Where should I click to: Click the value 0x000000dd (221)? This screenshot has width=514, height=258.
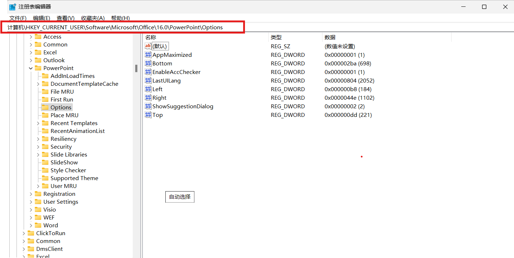click(348, 115)
